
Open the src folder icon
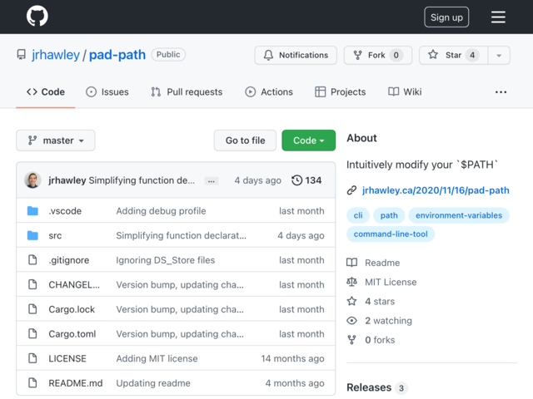pos(32,235)
